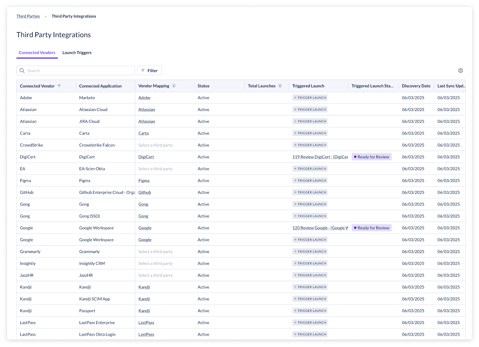The height and width of the screenshot is (347, 479).
Task: Open LastPass mapping link in LastPass Enterprise row
Action: point(146,322)
